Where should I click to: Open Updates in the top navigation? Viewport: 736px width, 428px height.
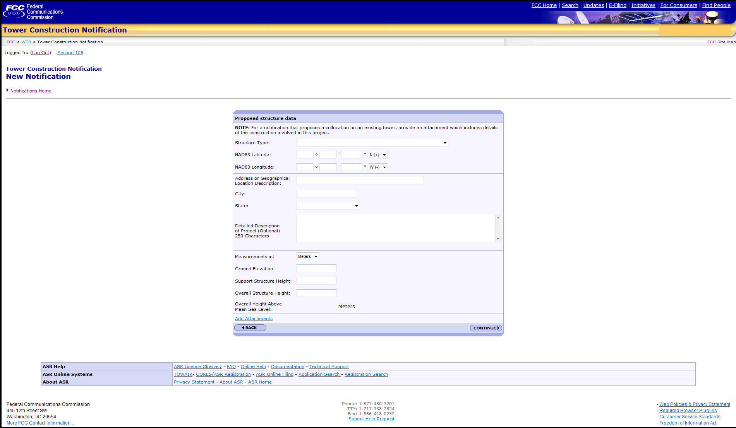pos(594,5)
